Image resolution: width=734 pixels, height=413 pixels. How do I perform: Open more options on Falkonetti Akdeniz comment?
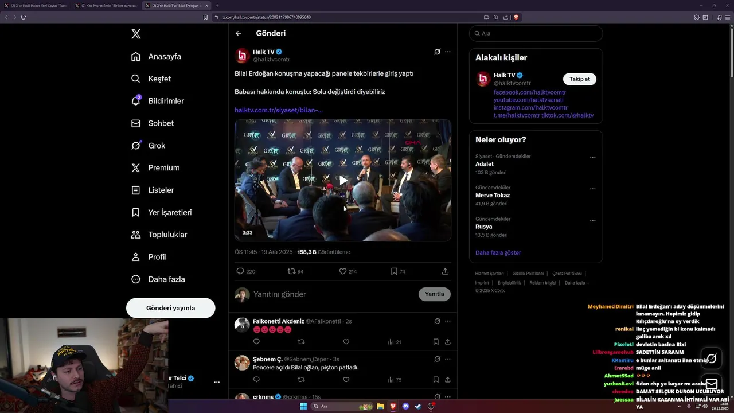(x=448, y=321)
